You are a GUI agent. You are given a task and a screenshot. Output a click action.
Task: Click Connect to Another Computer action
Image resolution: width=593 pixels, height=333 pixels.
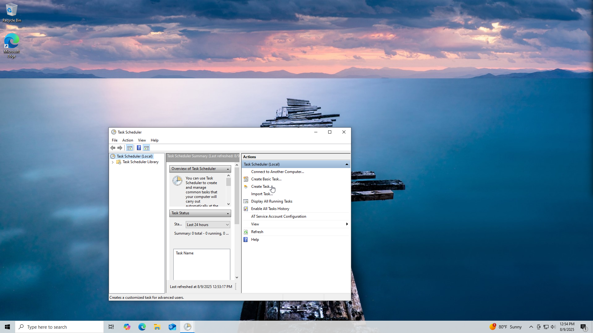[277, 172]
